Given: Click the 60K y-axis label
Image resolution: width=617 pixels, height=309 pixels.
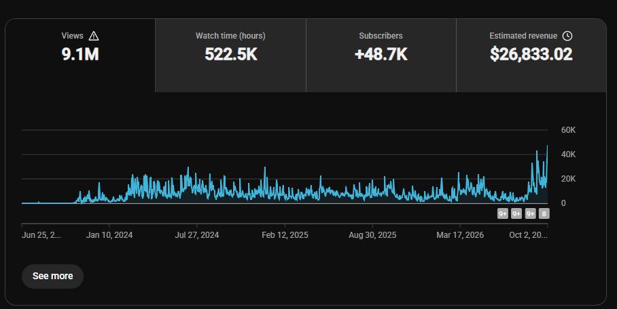Looking at the screenshot, I should pos(568,130).
